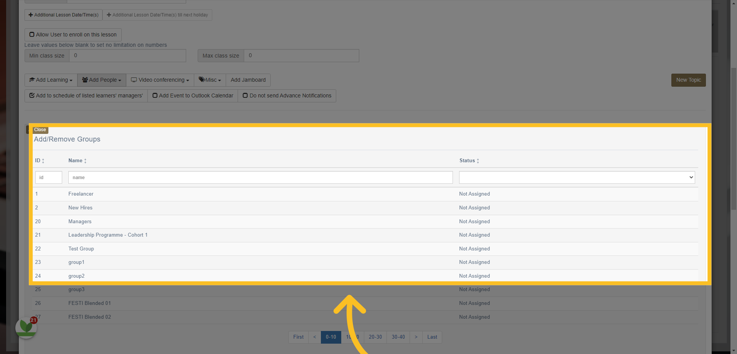The width and height of the screenshot is (737, 354).
Task: Click Not Assigned status for Freelancer
Action: click(474, 194)
